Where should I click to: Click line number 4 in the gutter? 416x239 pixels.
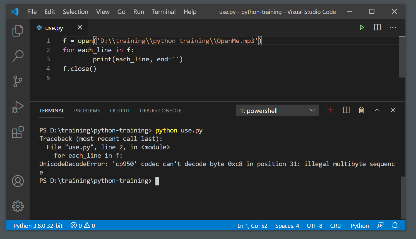click(48, 69)
